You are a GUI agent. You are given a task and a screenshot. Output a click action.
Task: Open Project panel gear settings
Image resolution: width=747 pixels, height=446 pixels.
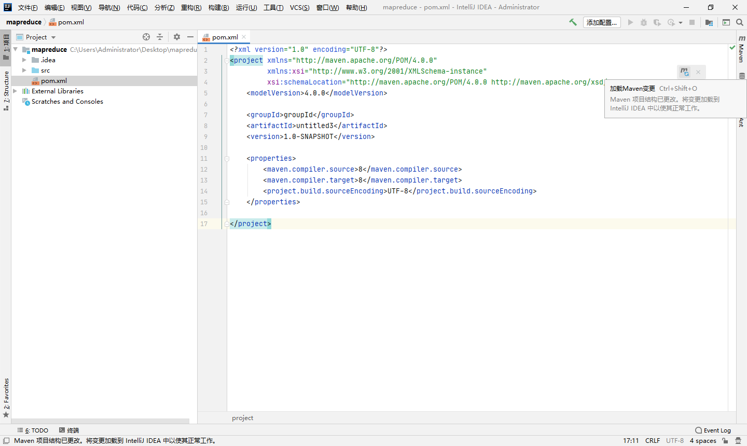(x=177, y=37)
